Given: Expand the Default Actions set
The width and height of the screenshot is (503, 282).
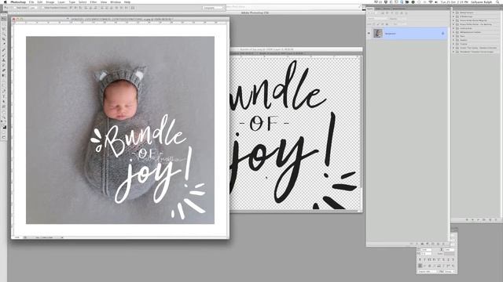Looking at the screenshot, I should (453, 13).
